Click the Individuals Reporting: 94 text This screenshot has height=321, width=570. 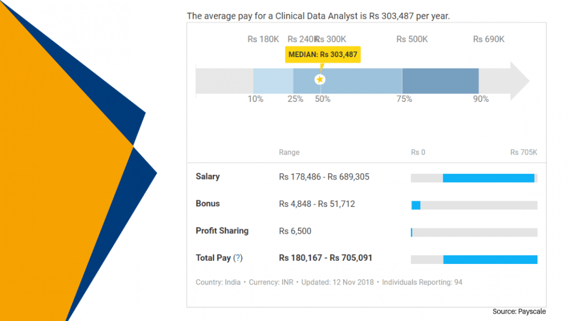[x=422, y=282]
